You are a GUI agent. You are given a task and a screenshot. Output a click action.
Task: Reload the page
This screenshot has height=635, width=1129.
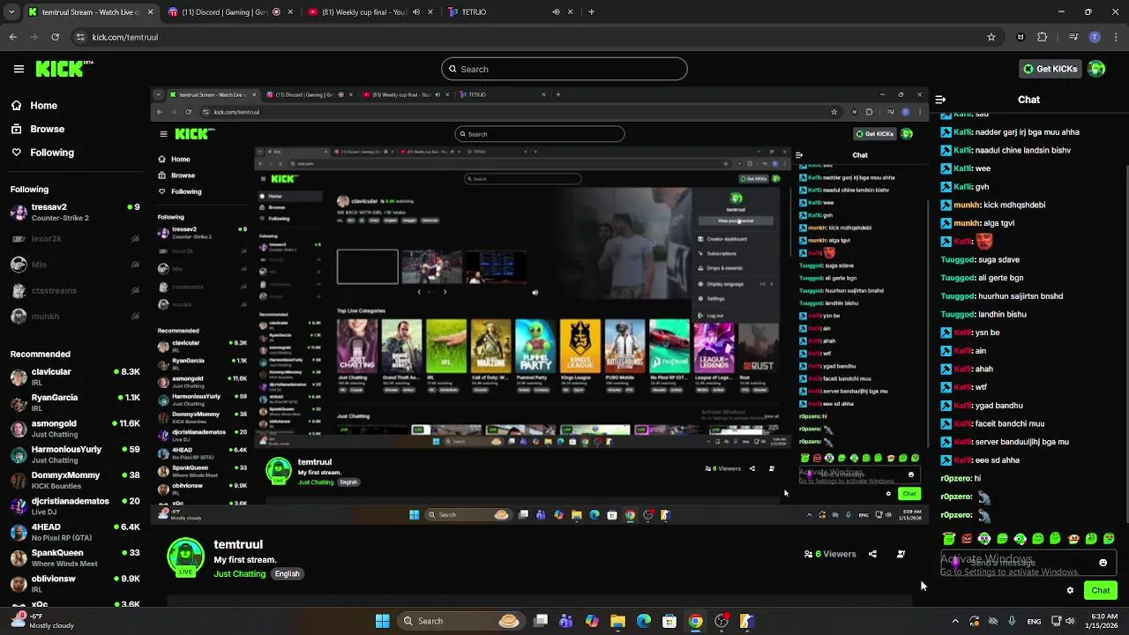[x=55, y=37]
